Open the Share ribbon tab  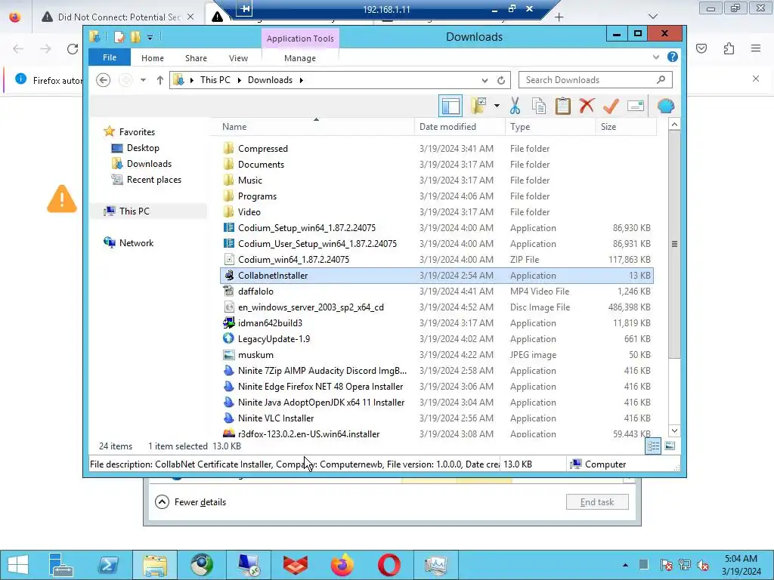(196, 58)
